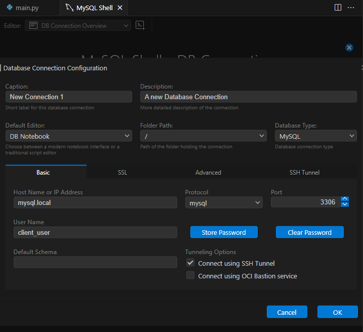Expand the Default Editor DB Notebook dropdown

click(x=69, y=136)
